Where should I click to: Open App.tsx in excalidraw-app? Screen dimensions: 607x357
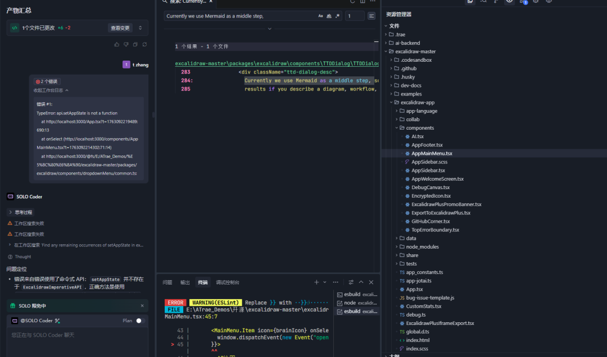[414, 289]
